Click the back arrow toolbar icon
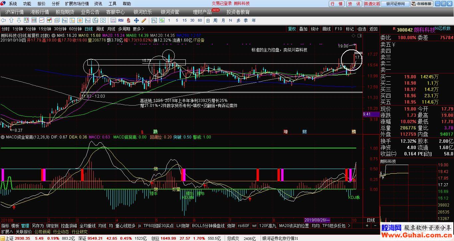The image size is (454, 241). (x=3, y=20)
